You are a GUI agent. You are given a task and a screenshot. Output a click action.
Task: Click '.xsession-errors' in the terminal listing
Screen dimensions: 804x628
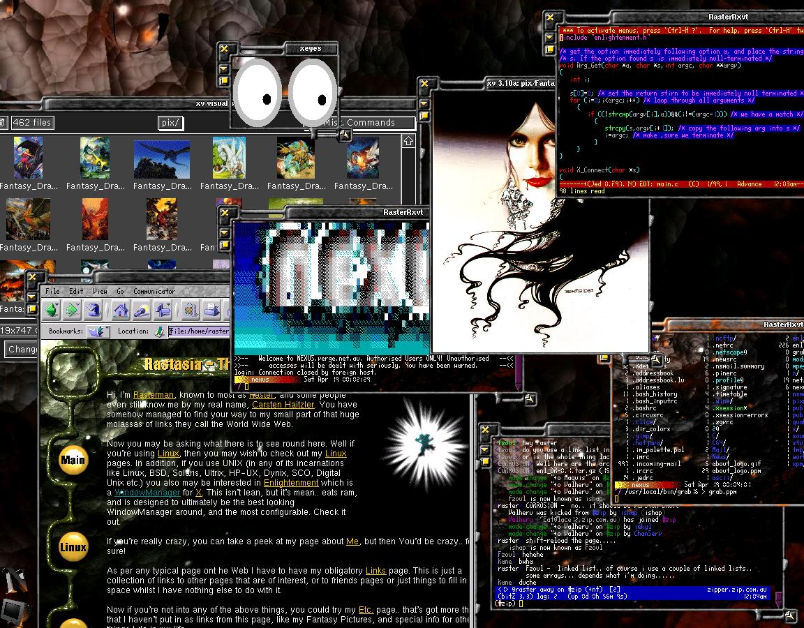click(740, 415)
